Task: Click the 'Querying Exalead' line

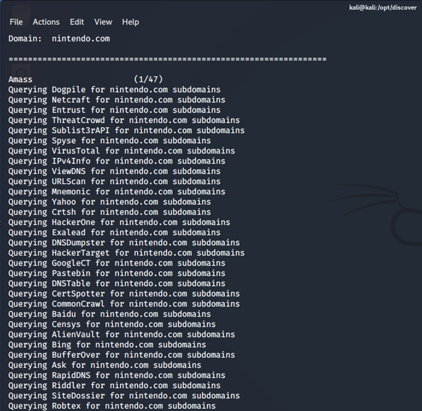Action: point(114,233)
